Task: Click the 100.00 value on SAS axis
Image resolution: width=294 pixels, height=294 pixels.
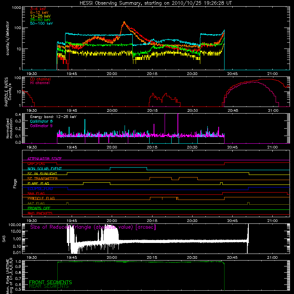Action: 15,225
